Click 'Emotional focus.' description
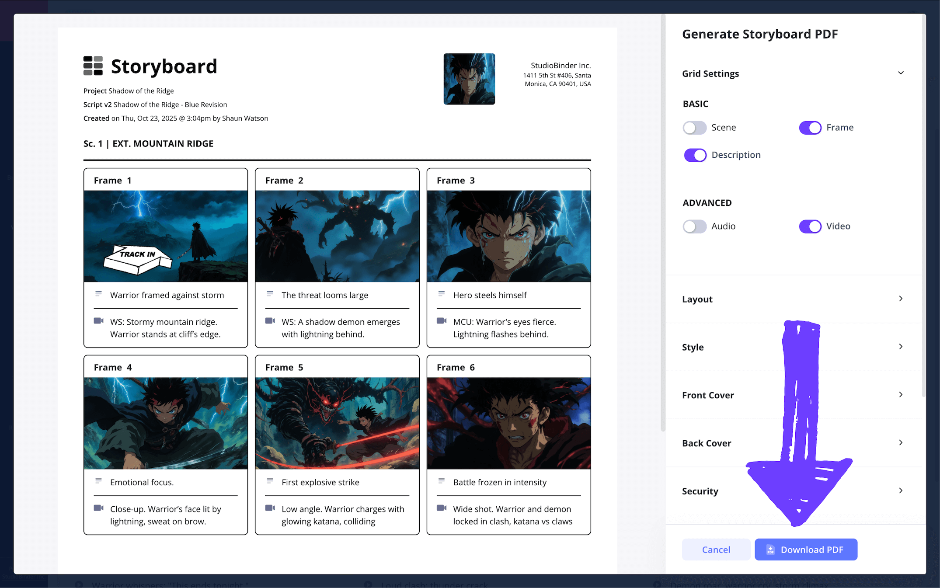 pos(142,482)
